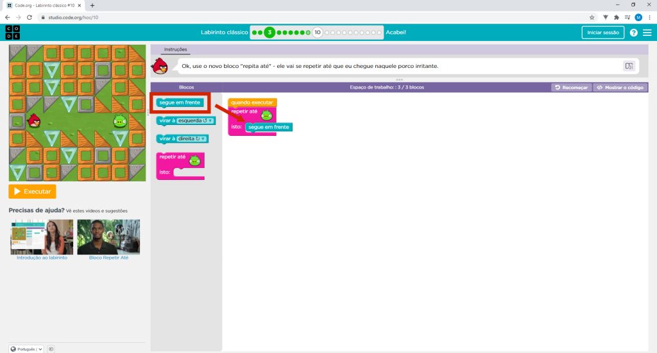Open the Chrome extensions puzzle icon
Viewport: 657px width, 353px height.
(617, 17)
